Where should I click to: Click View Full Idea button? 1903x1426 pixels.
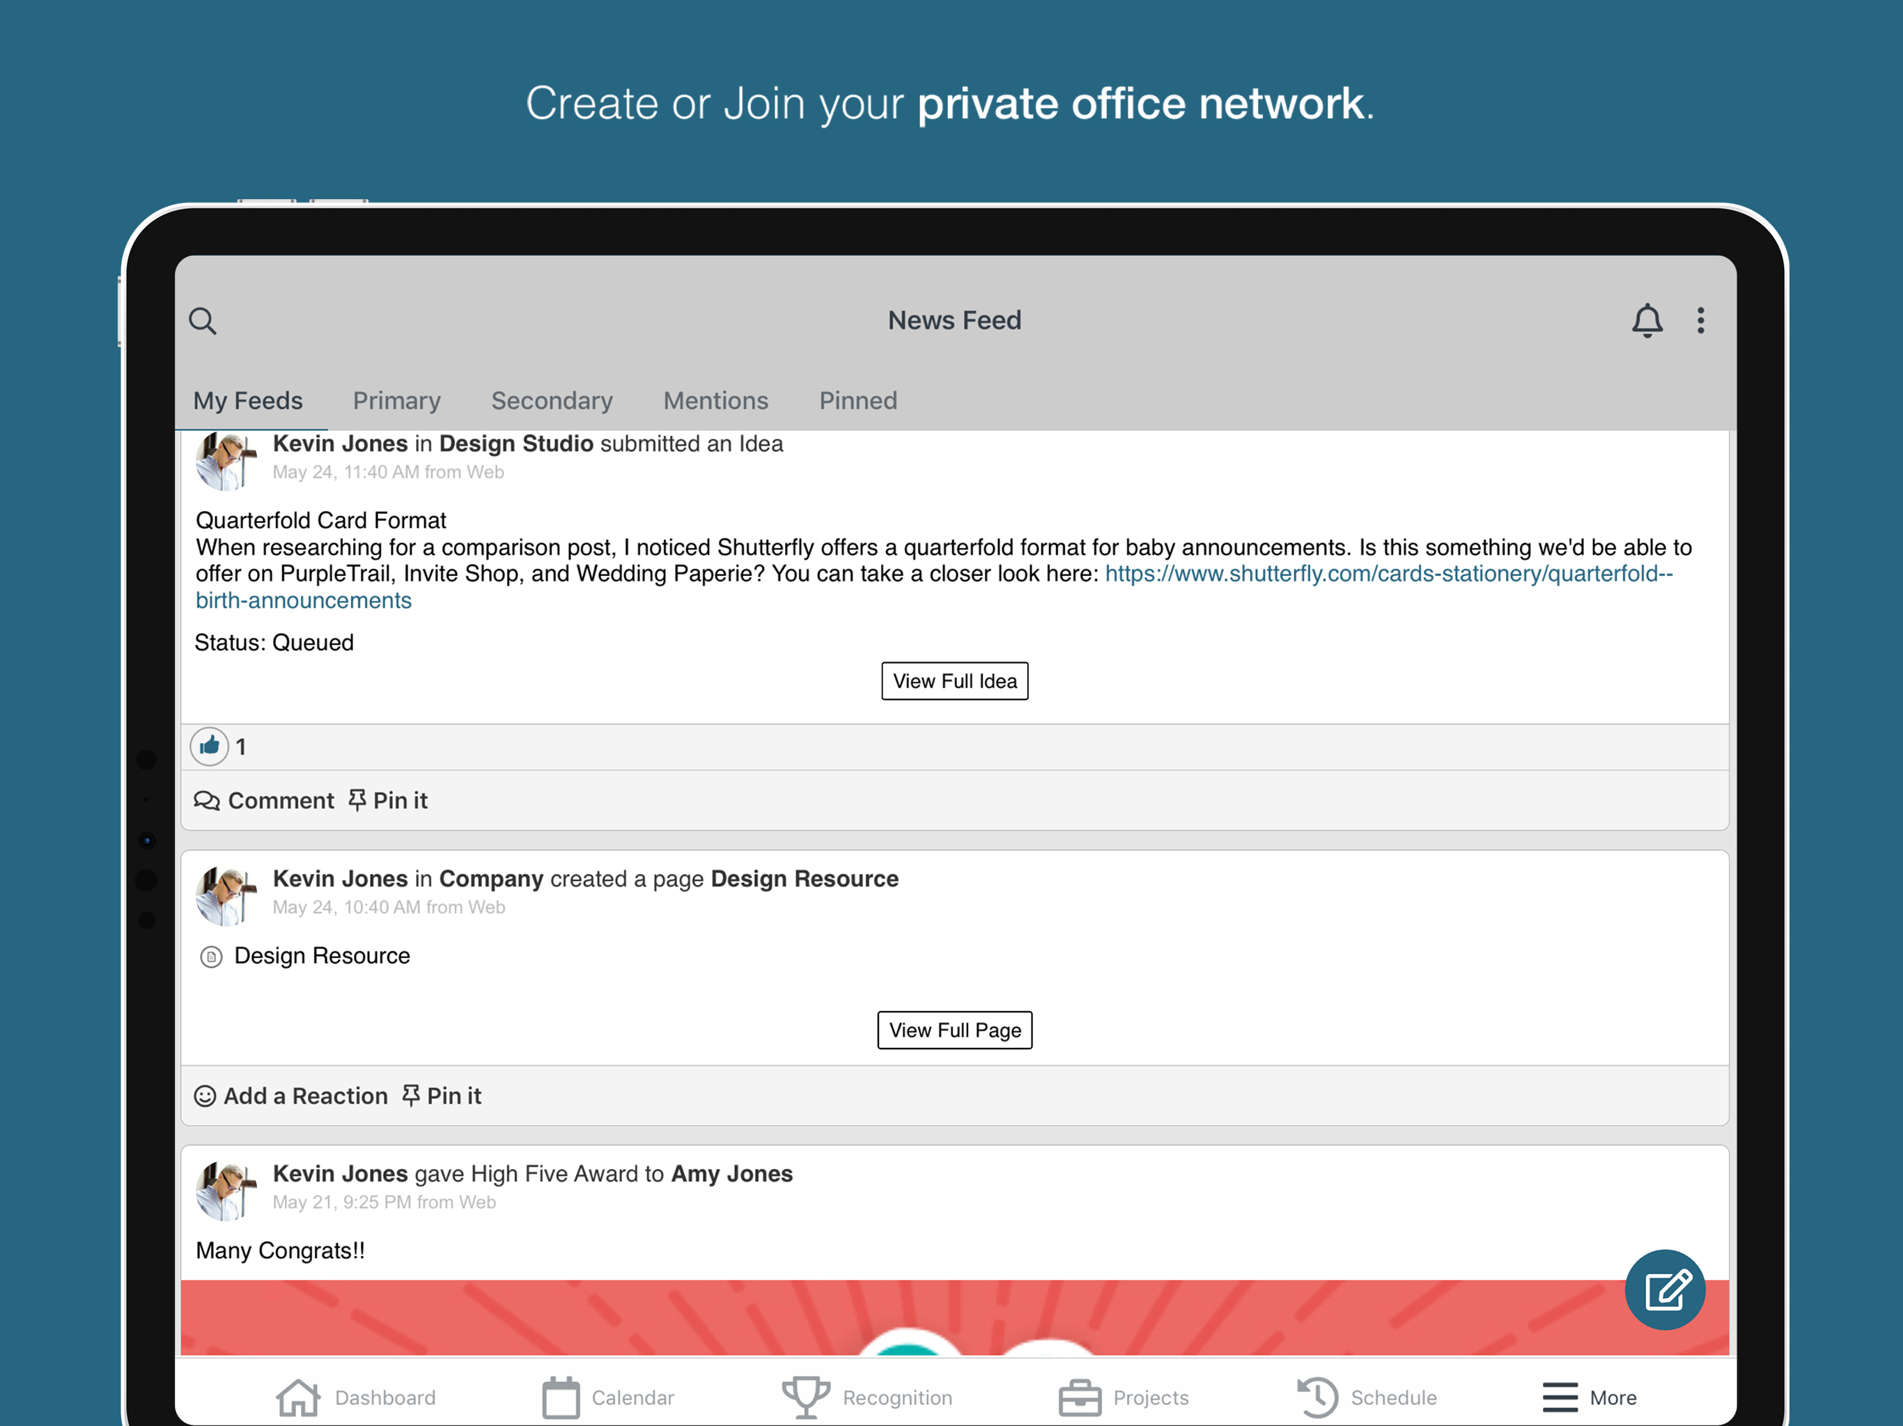click(954, 681)
